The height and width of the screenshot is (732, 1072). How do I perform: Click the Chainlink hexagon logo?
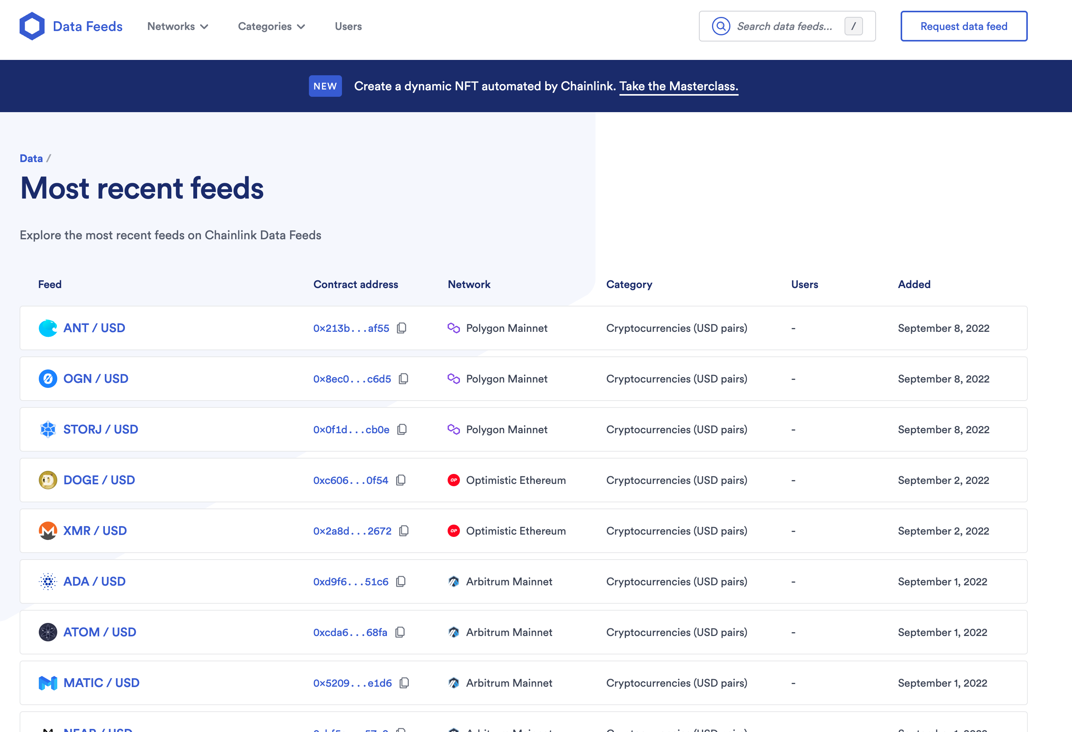(32, 26)
